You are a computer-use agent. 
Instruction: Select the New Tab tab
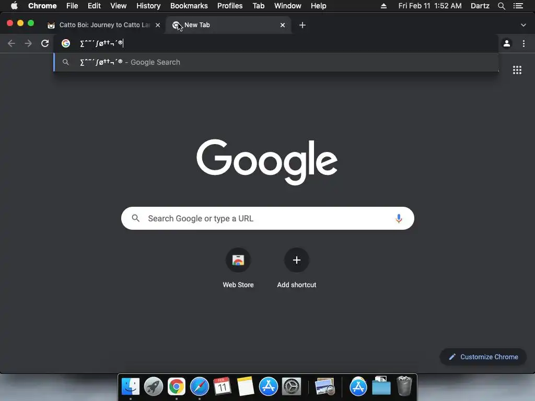[228, 25]
